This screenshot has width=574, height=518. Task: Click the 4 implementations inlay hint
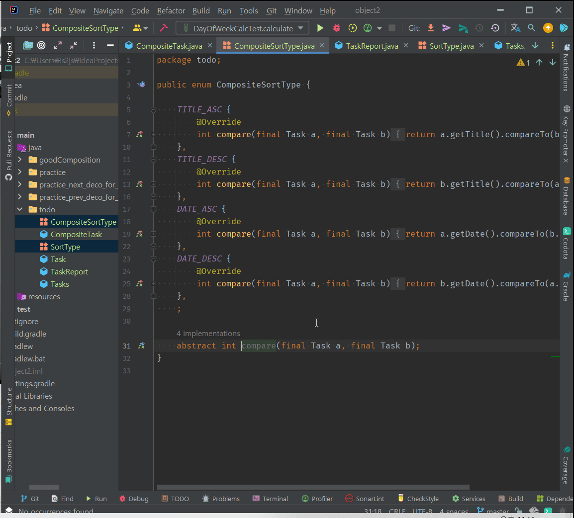(x=208, y=334)
